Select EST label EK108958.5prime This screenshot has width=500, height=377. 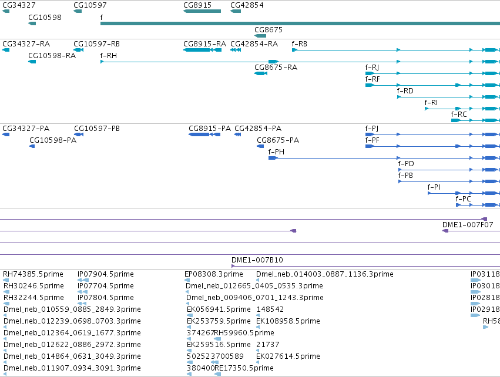point(288,321)
